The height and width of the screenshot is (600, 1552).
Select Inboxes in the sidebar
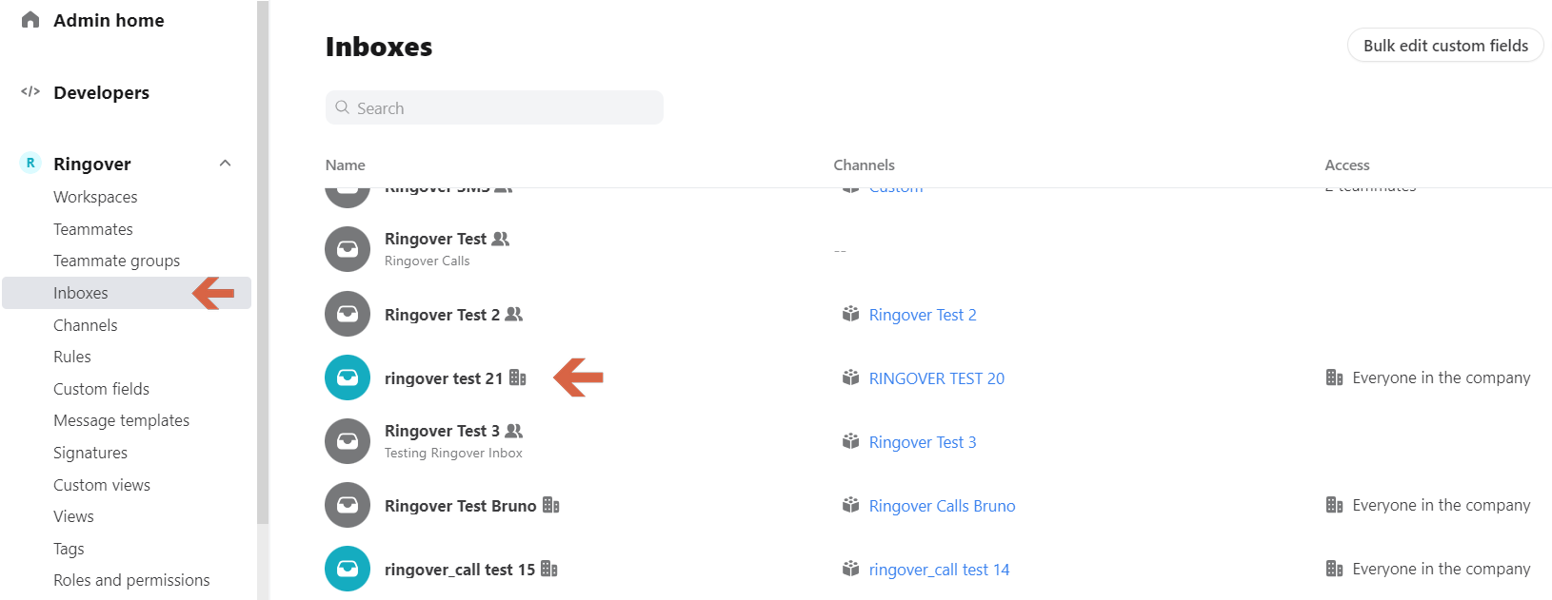click(x=127, y=293)
